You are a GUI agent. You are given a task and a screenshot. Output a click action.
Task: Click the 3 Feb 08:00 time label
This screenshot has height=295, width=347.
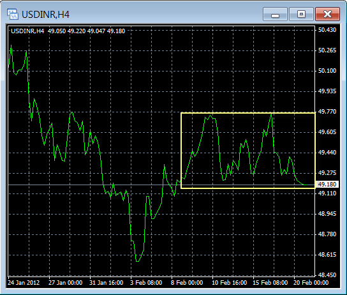pos(146,283)
